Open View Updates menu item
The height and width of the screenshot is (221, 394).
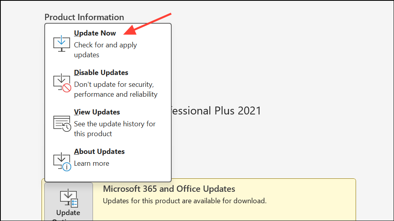click(x=108, y=123)
